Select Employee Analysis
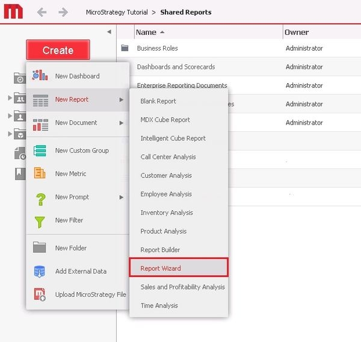Screen dimensions: 361x342 point(179,194)
